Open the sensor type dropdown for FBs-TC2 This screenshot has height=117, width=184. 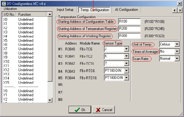click(x=126, y=56)
